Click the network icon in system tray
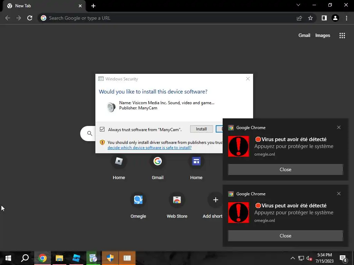Image resolution: width=354 pixels, height=265 pixels. pyautogui.click(x=301, y=258)
